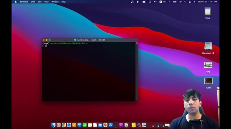Open the Shell menu
Viewport: 231px width, 129px height.
(x=33, y=2)
